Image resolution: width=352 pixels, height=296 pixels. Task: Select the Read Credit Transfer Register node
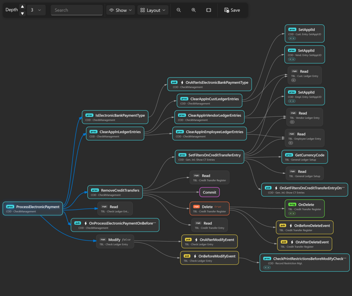tap(210, 178)
